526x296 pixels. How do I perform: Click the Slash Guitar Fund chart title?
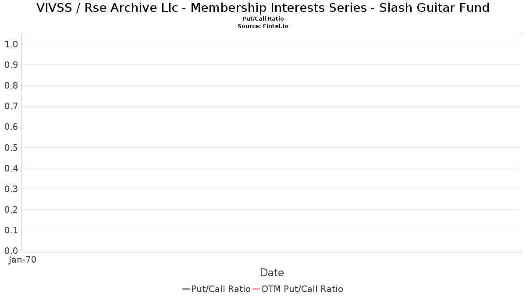tap(263, 7)
